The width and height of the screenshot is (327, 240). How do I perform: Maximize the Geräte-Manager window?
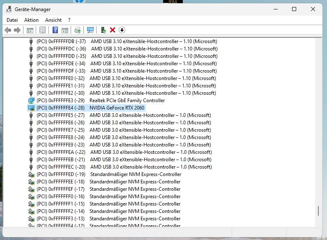(x=294, y=9)
